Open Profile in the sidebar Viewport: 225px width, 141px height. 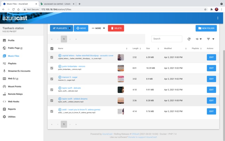pos(11,41)
